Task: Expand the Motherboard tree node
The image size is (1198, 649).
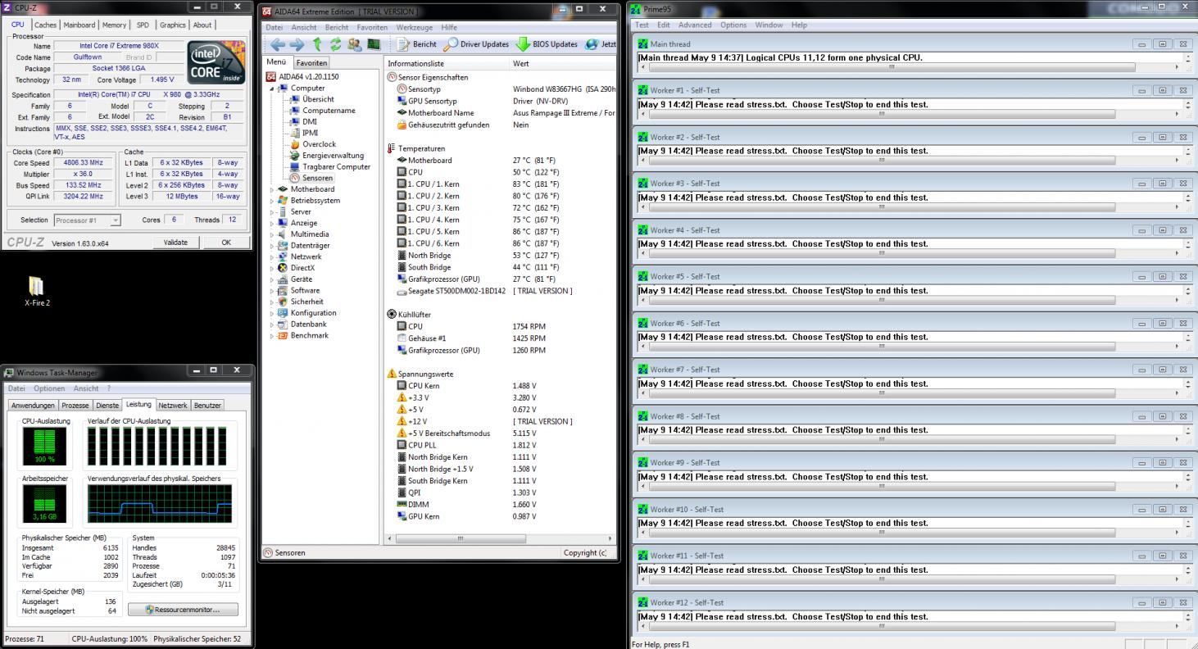Action: pyautogui.click(x=272, y=189)
